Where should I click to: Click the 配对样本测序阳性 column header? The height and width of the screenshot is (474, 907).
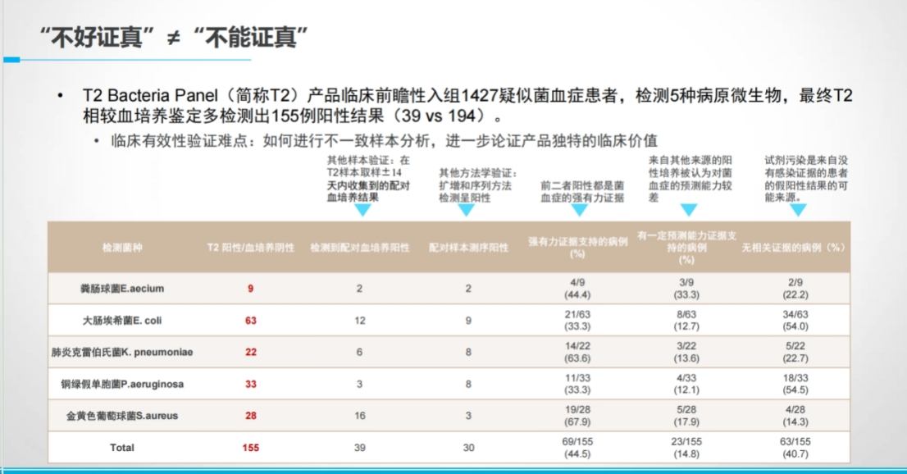pos(468,248)
